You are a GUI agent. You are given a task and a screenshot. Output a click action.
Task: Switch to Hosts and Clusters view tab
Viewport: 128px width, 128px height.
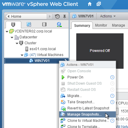(x=13, y=24)
